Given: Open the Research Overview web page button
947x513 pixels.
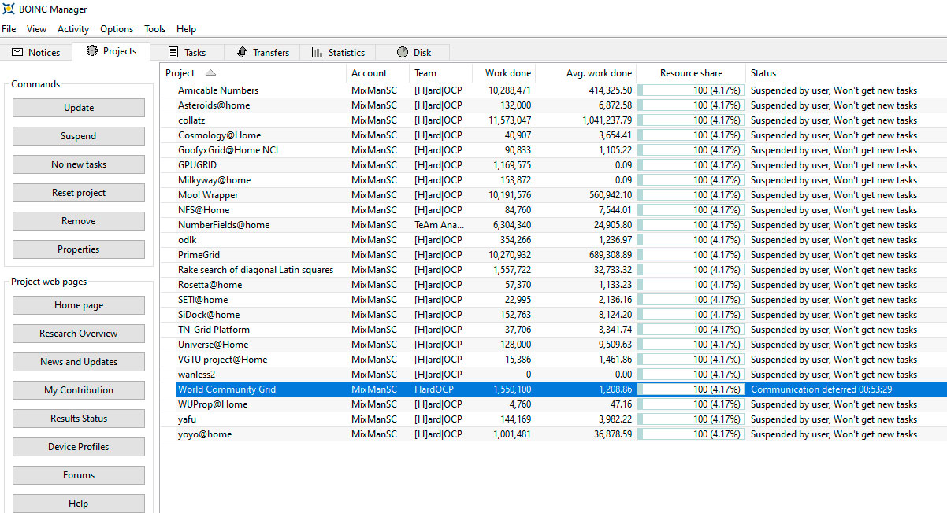Looking at the screenshot, I should [79, 334].
